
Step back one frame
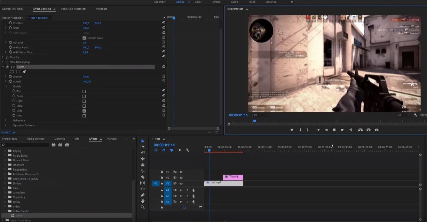coord(326,130)
